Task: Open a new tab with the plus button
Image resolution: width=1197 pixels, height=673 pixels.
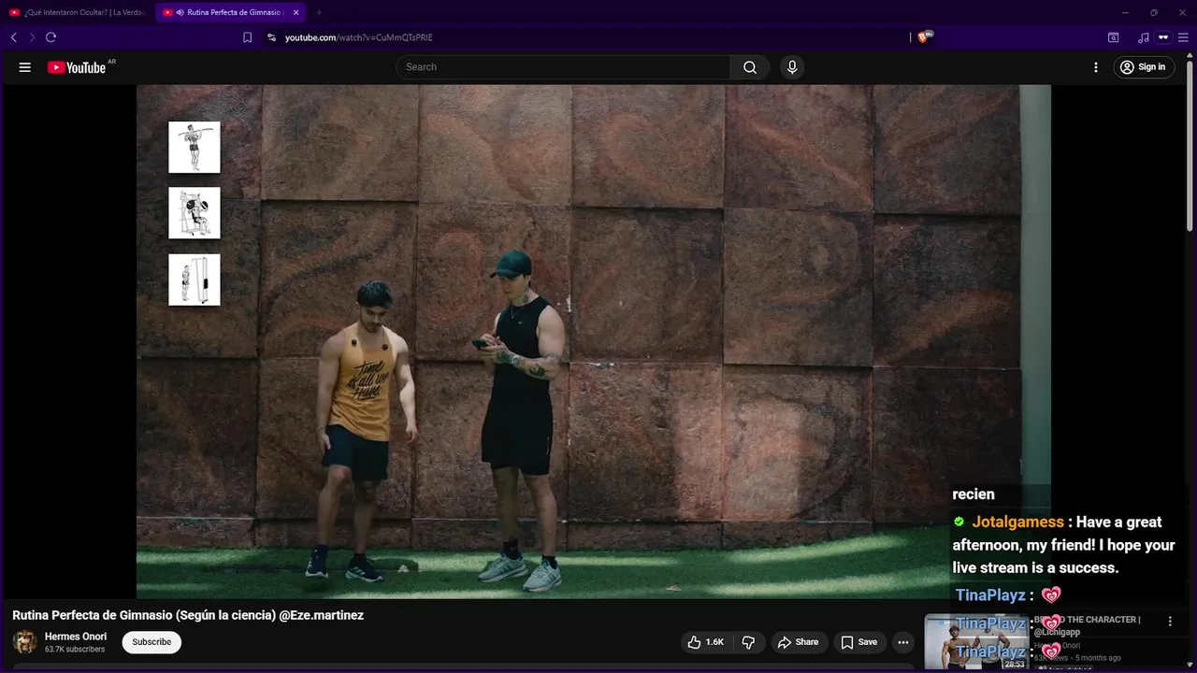Action: point(319,12)
